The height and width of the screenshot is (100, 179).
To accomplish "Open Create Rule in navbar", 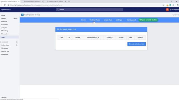I will pyautogui.click(x=108, y=20).
